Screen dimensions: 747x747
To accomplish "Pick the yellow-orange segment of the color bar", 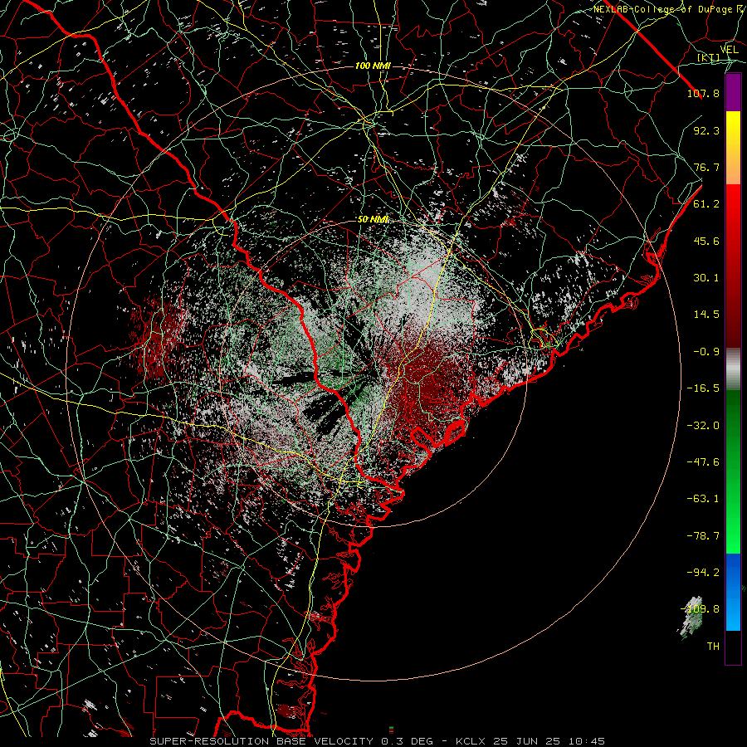I will [x=733, y=148].
